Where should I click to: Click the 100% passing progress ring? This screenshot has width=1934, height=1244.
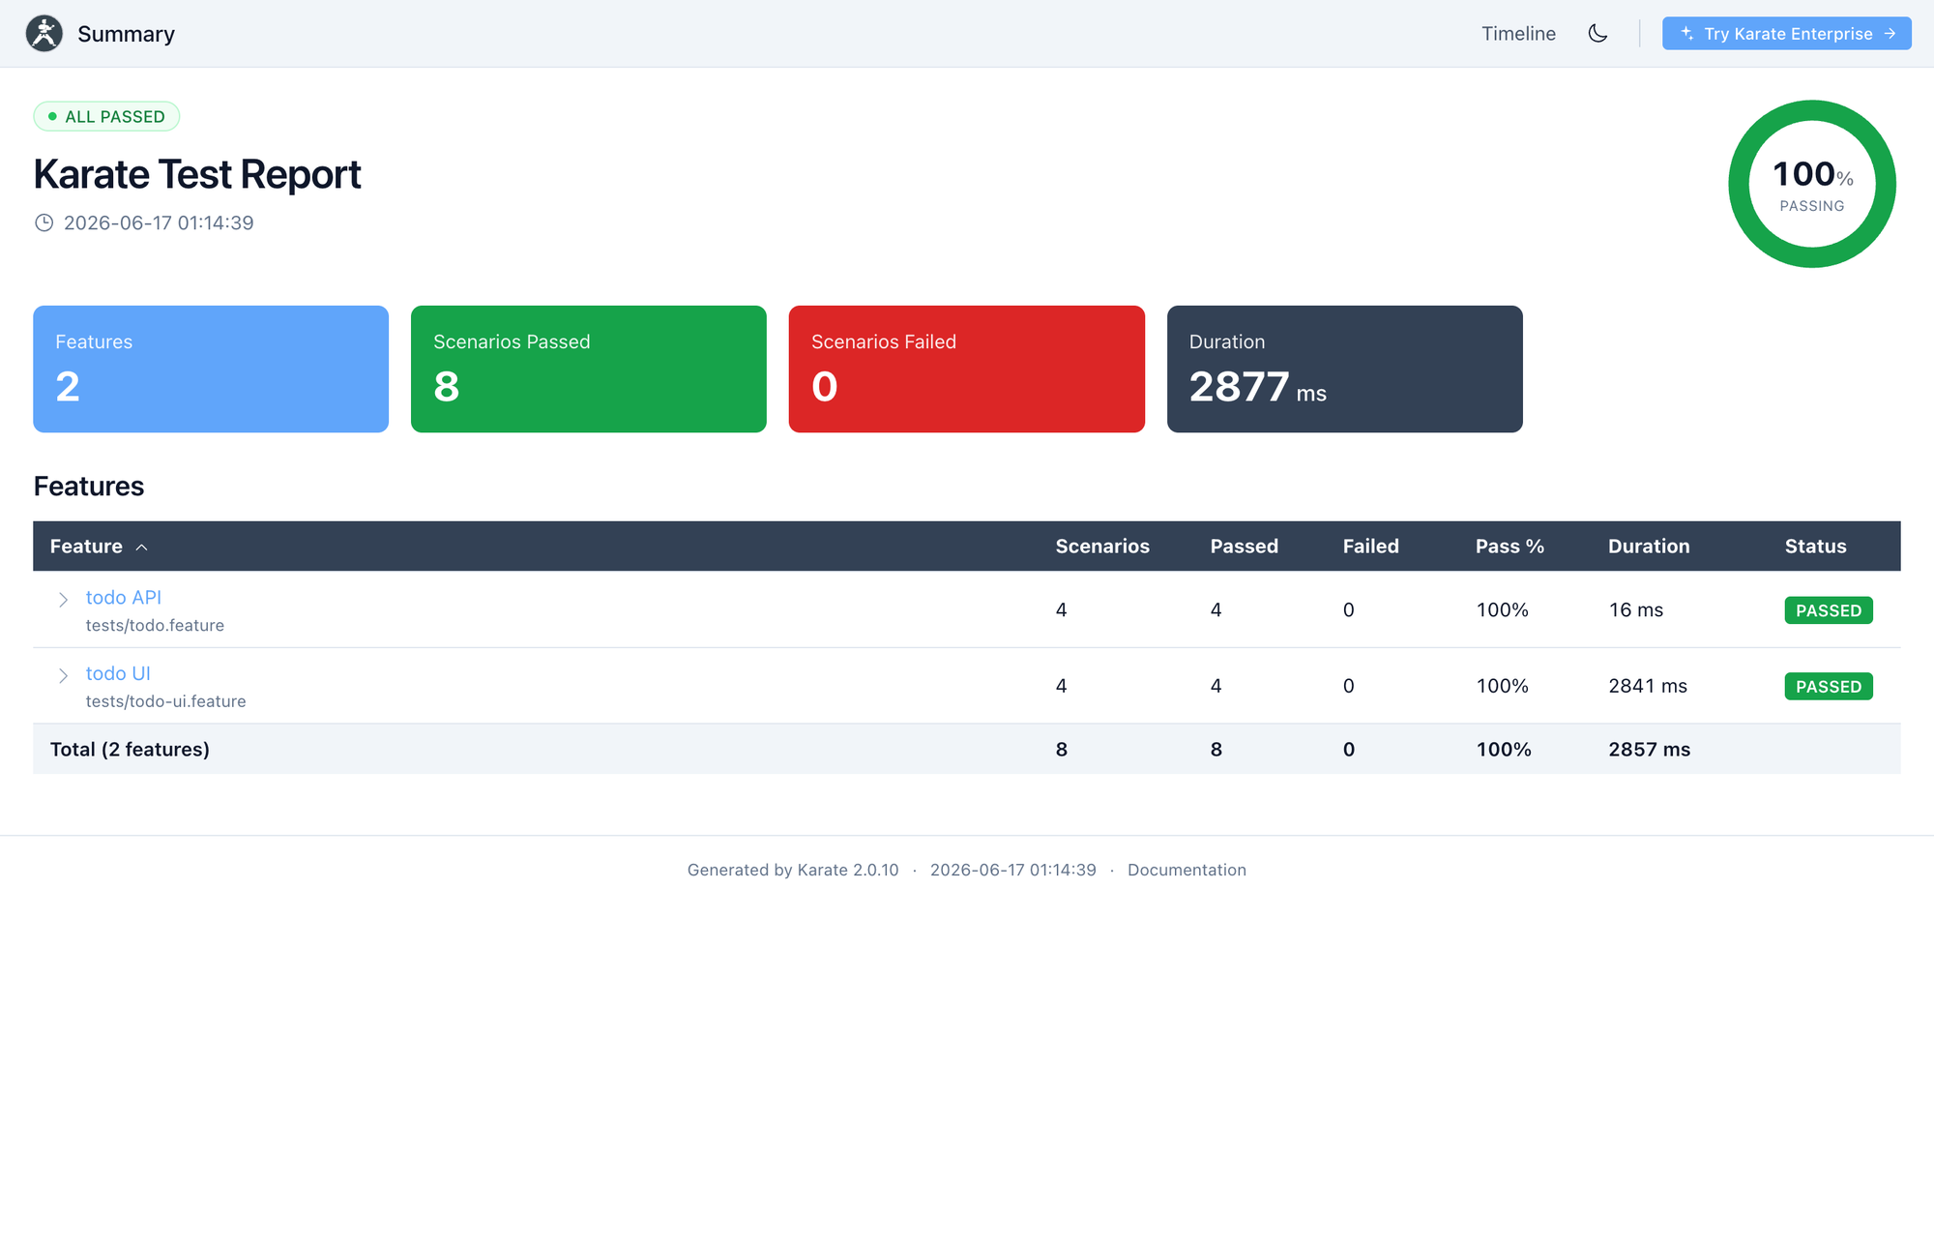click(1812, 184)
